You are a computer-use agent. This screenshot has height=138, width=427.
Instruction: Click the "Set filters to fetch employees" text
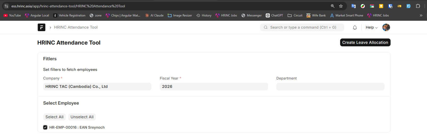[x=70, y=70]
